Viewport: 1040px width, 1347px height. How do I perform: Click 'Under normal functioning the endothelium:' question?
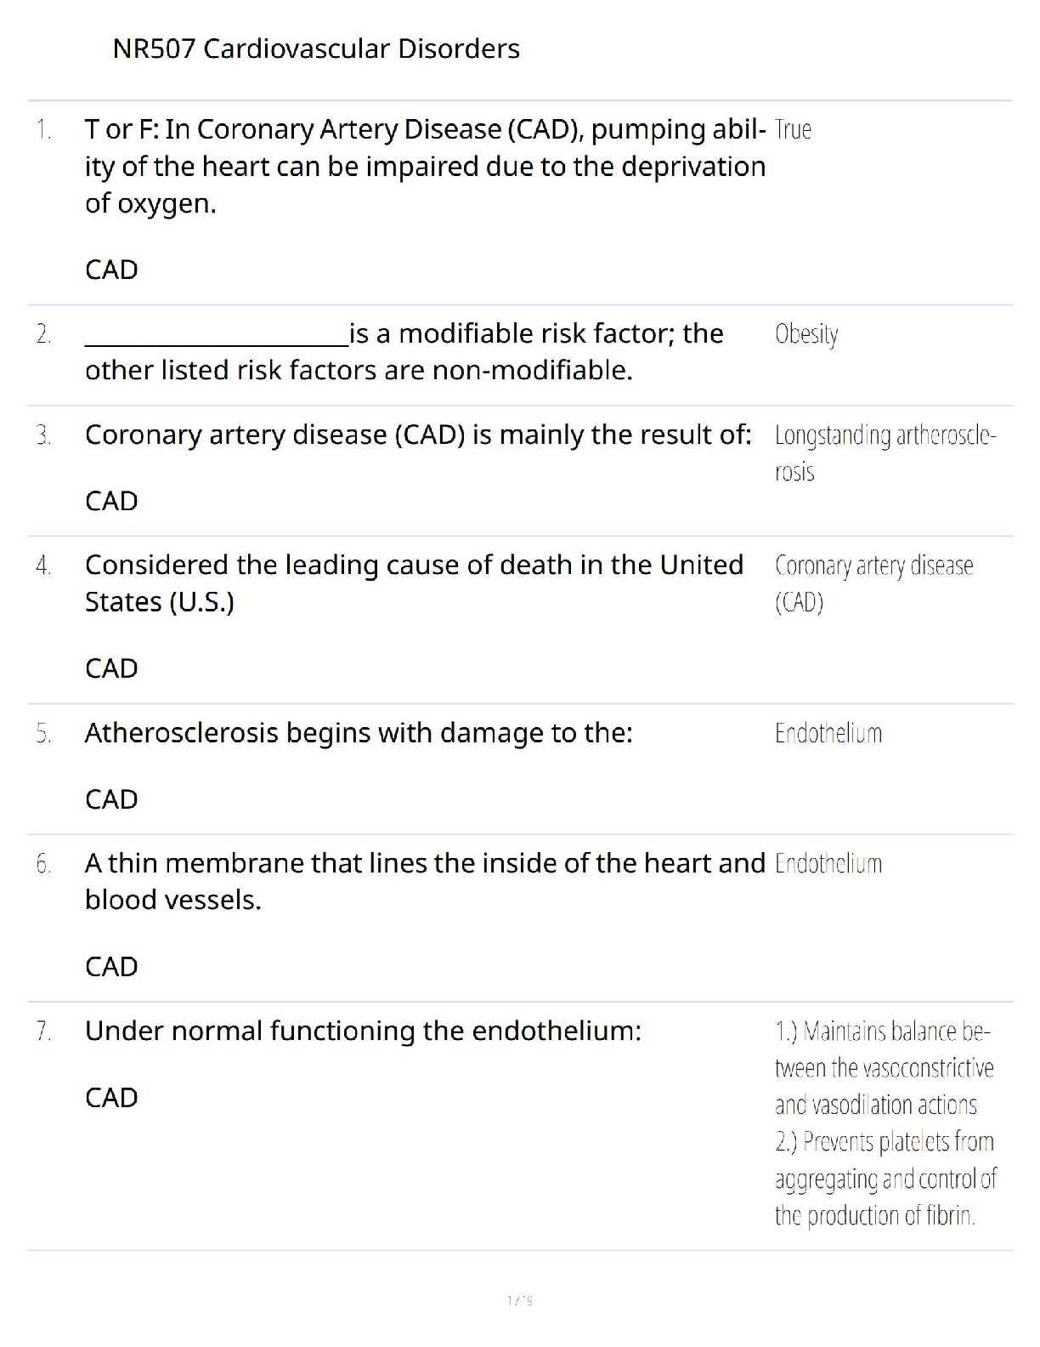point(363,1031)
